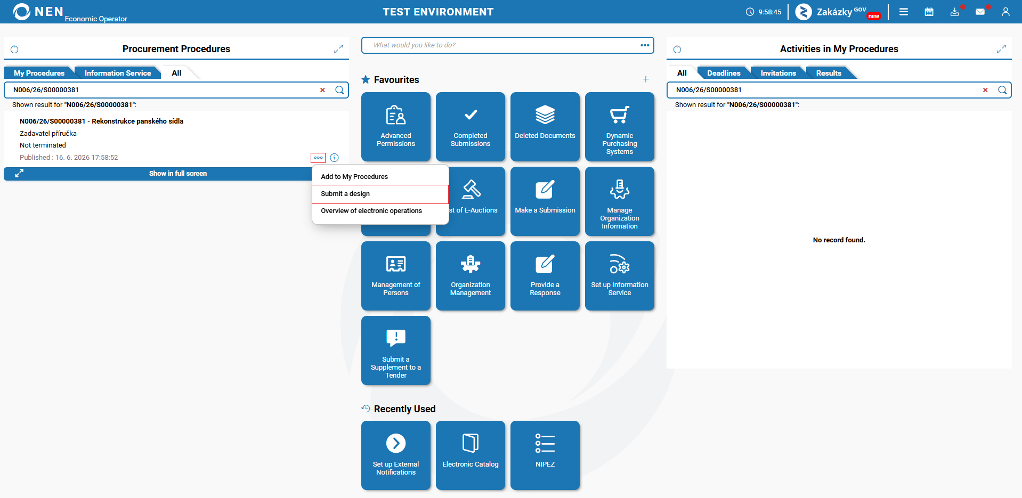Open the calendar icon in header
The height and width of the screenshot is (498, 1022).
(x=929, y=12)
